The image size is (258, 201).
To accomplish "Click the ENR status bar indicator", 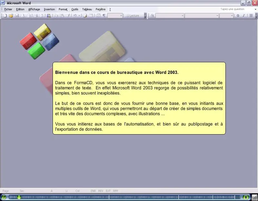I will [x=93, y=191].
